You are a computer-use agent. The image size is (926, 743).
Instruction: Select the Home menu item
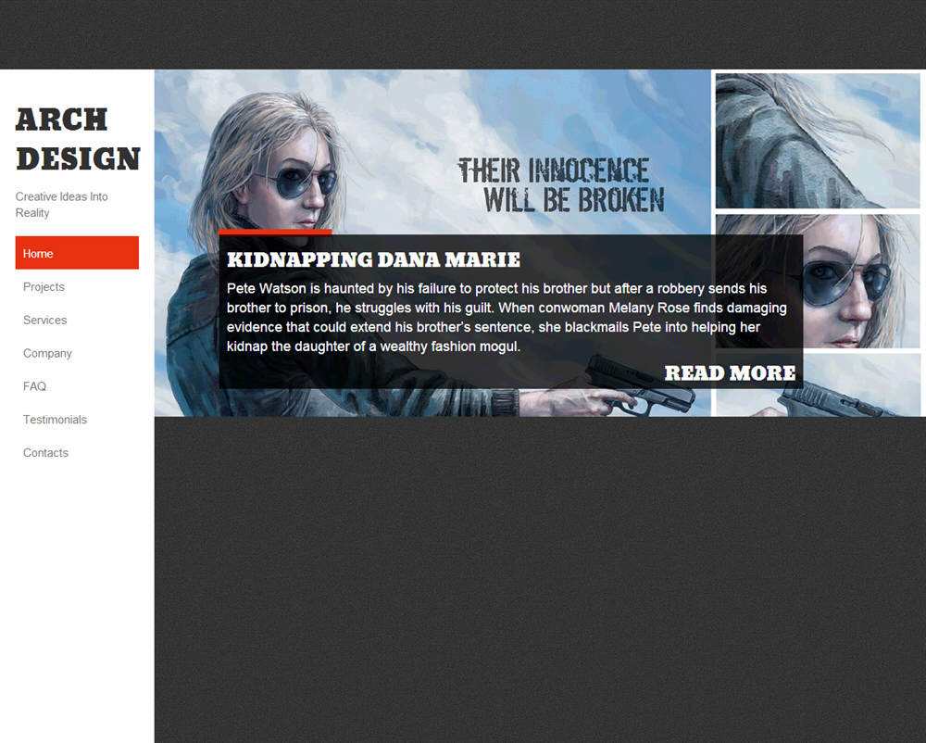pos(77,253)
